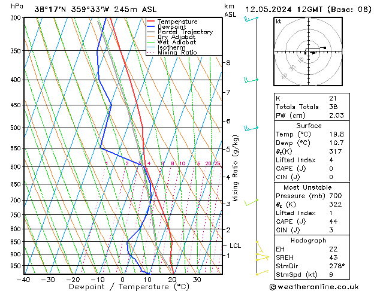Click the hPa axis unit label
The image size is (377, 291).
pos(17,6)
